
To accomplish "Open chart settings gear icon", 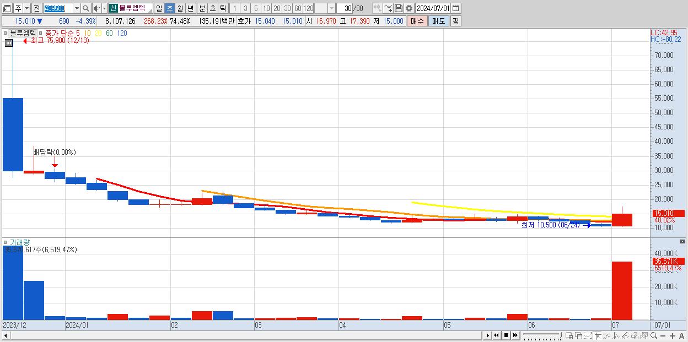I will point(409,8).
